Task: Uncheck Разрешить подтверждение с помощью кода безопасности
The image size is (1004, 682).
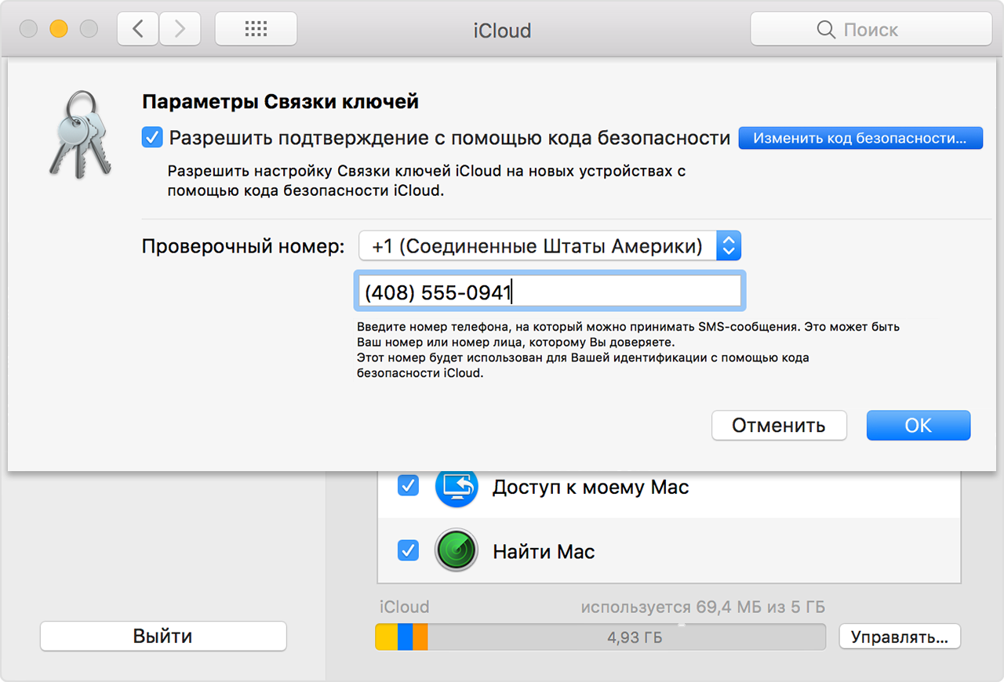Action: tap(152, 138)
